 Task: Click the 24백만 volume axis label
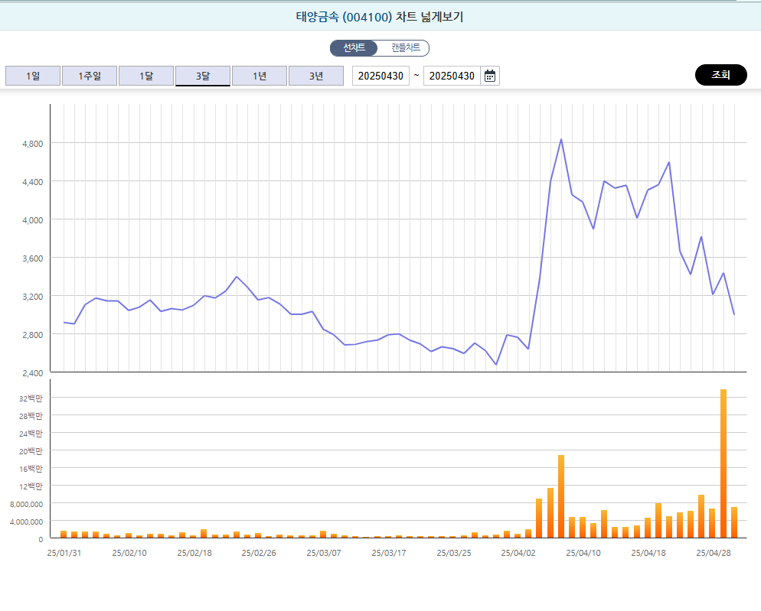[x=31, y=434]
